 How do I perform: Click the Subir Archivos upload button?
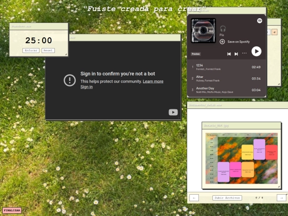click(227, 198)
